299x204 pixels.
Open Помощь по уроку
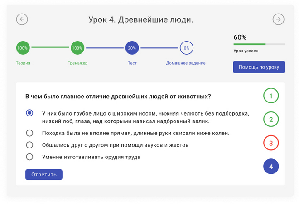click(x=259, y=67)
